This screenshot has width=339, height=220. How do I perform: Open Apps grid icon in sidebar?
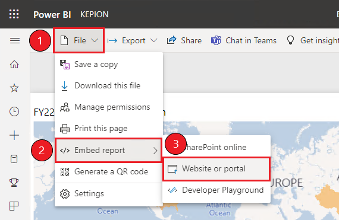coord(14,206)
